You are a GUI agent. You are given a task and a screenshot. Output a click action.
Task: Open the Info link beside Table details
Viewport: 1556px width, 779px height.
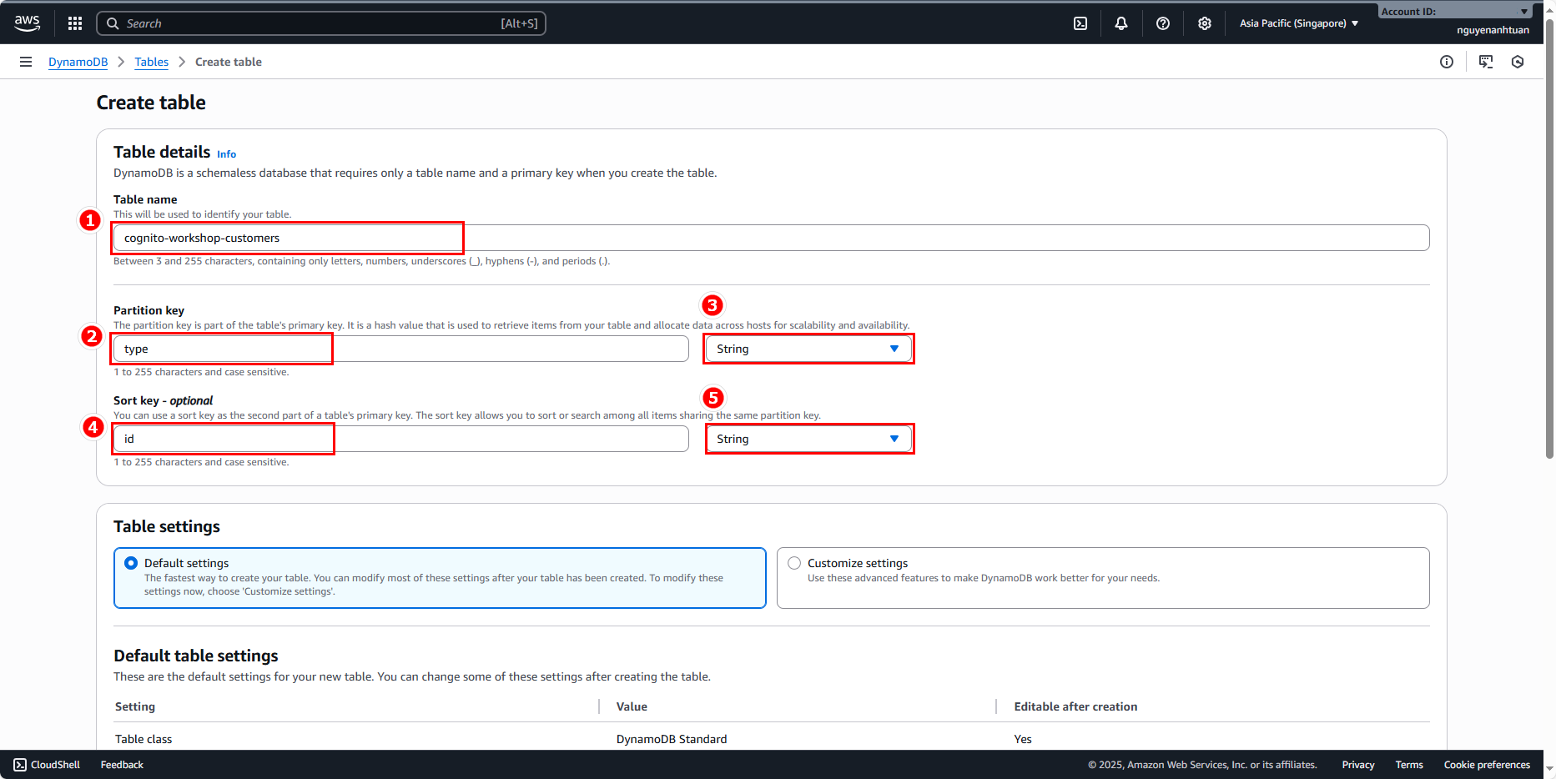click(226, 154)
